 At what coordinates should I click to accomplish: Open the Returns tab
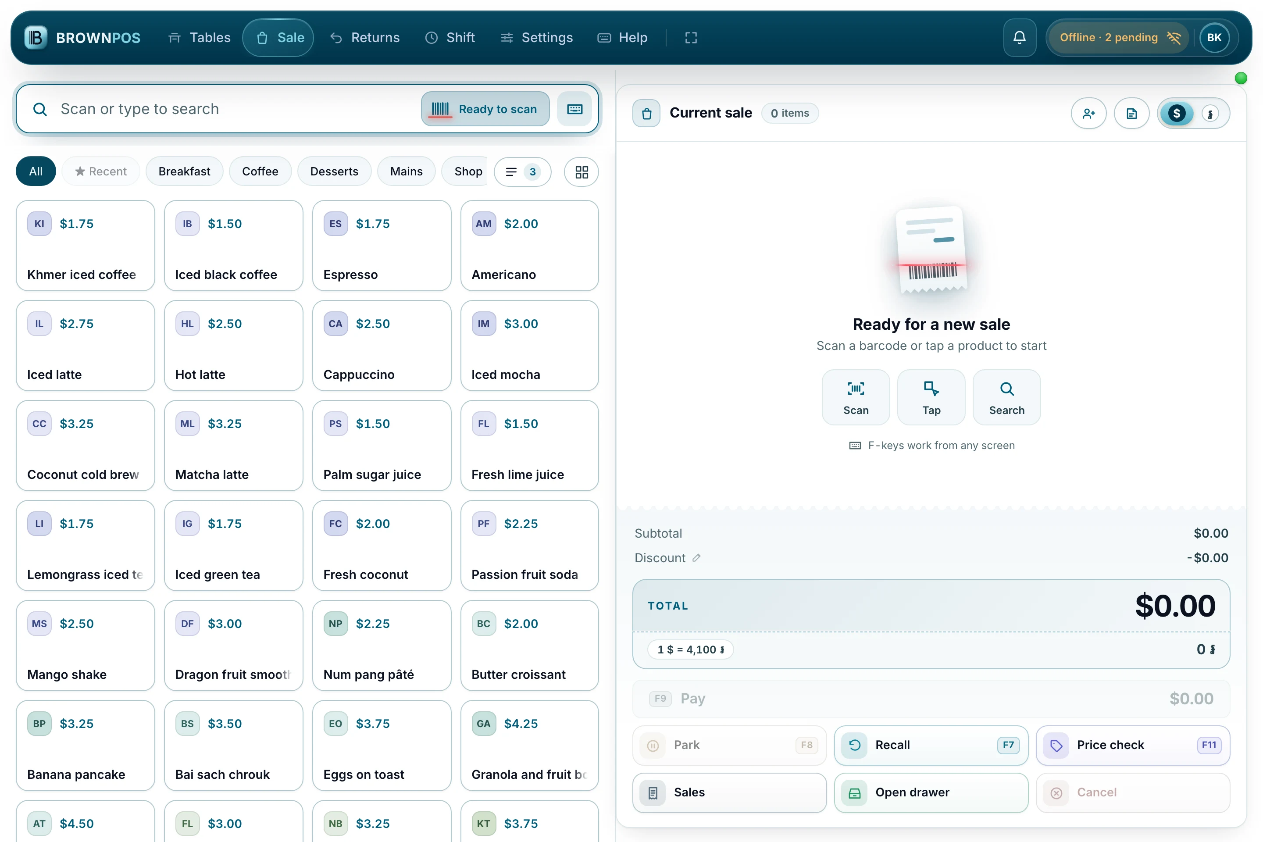[364, 38]
